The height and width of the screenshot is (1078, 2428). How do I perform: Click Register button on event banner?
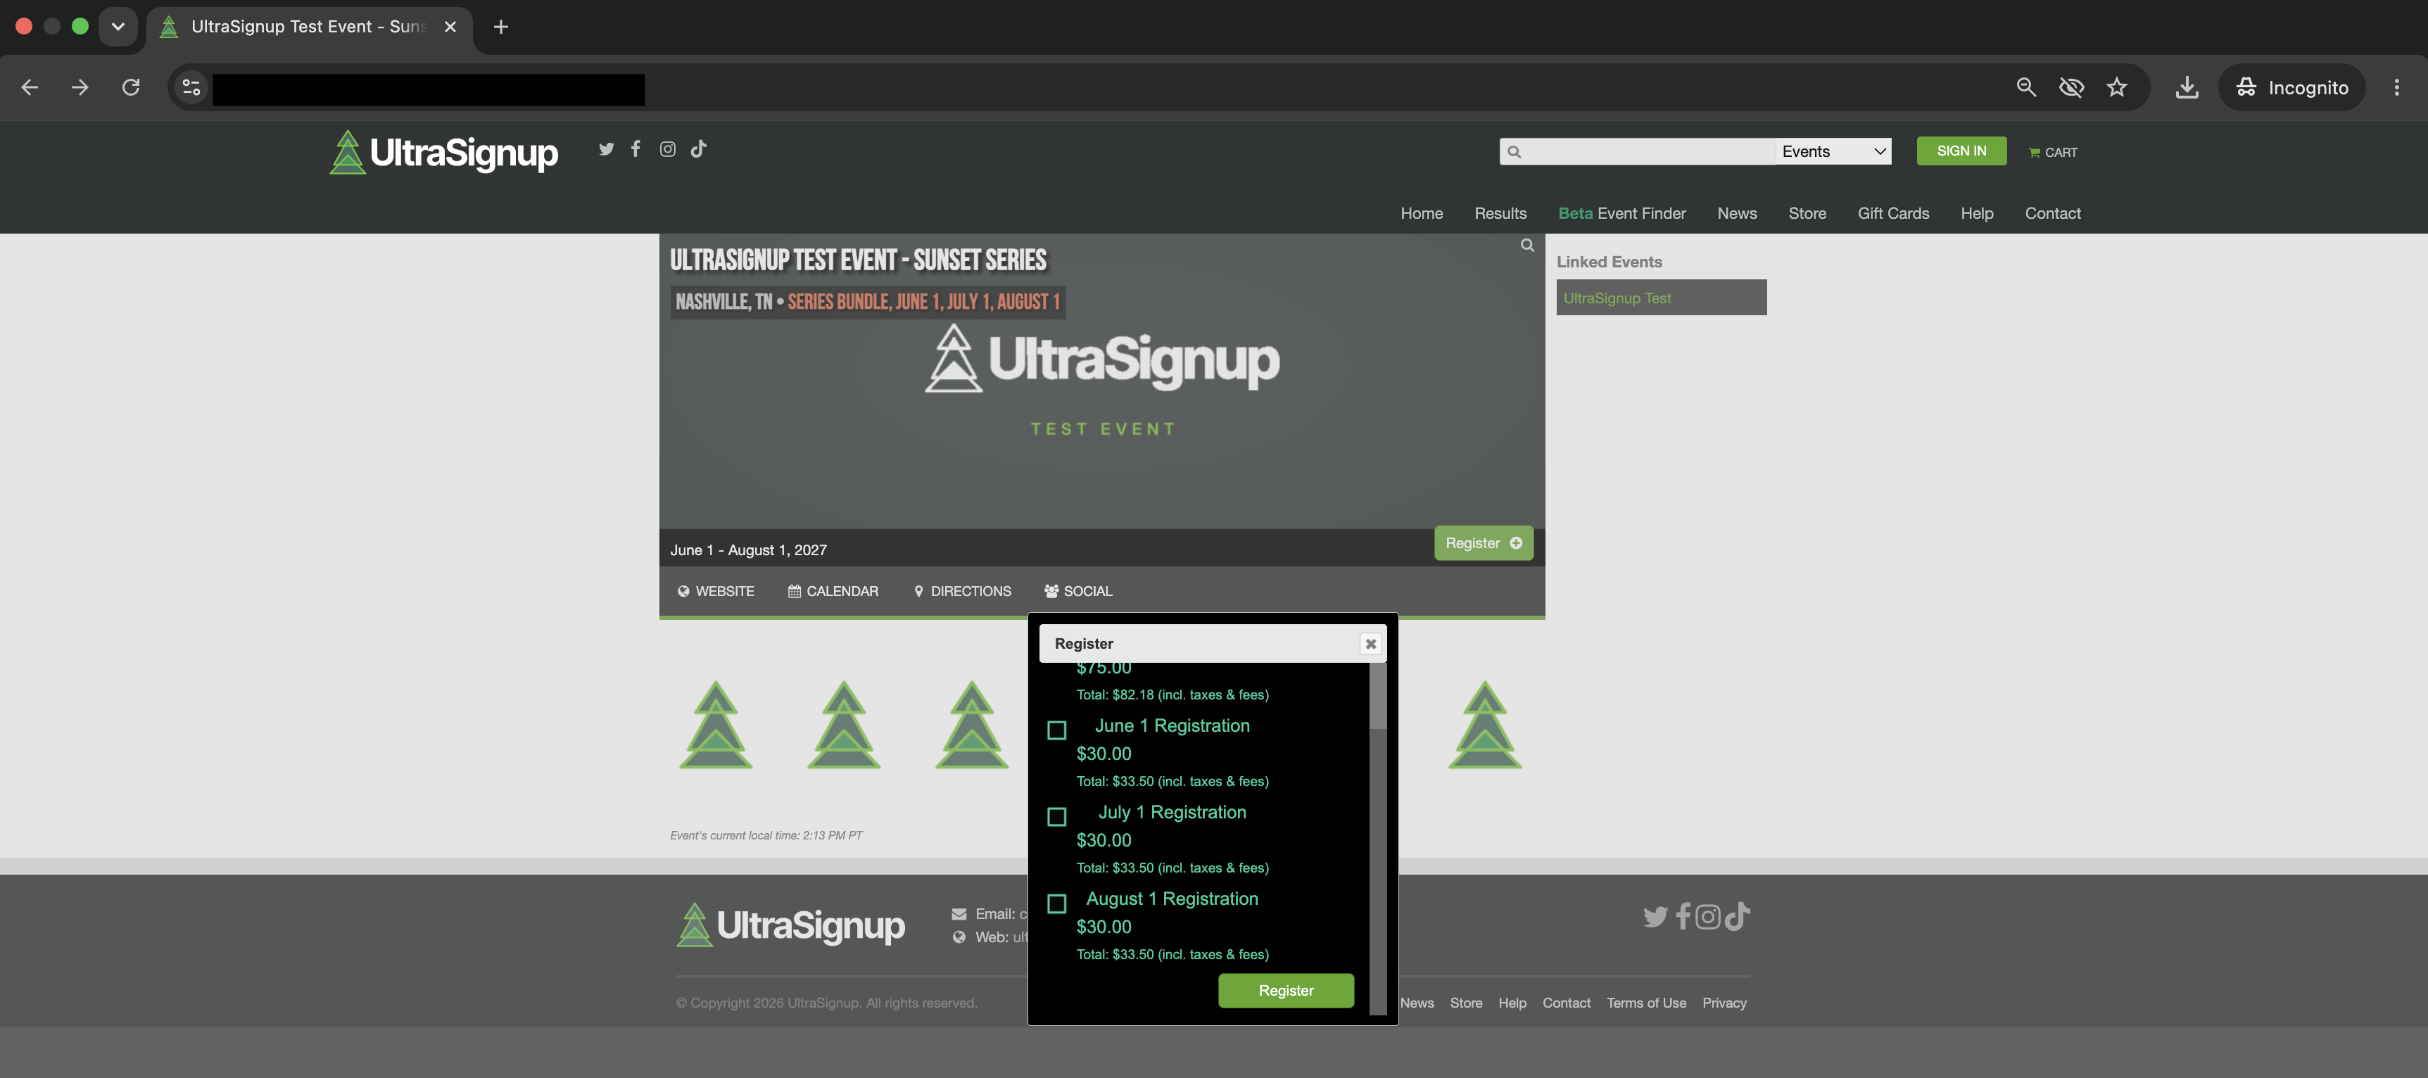tap(1483, 543)
